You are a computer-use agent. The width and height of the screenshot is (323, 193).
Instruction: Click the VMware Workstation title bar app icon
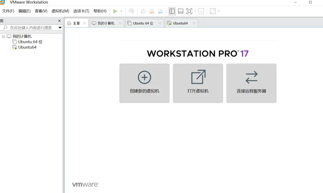click(2, 2)
